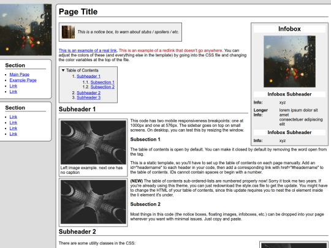Jump to Subsection 2 in contents

pos(102,87)
